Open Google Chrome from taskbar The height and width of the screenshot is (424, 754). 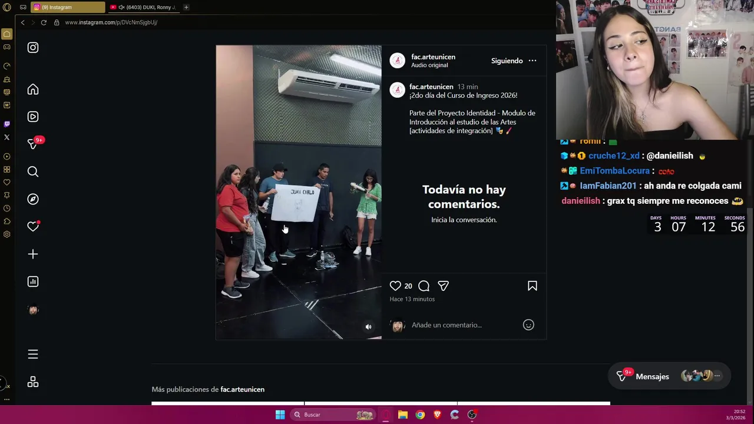420,415
